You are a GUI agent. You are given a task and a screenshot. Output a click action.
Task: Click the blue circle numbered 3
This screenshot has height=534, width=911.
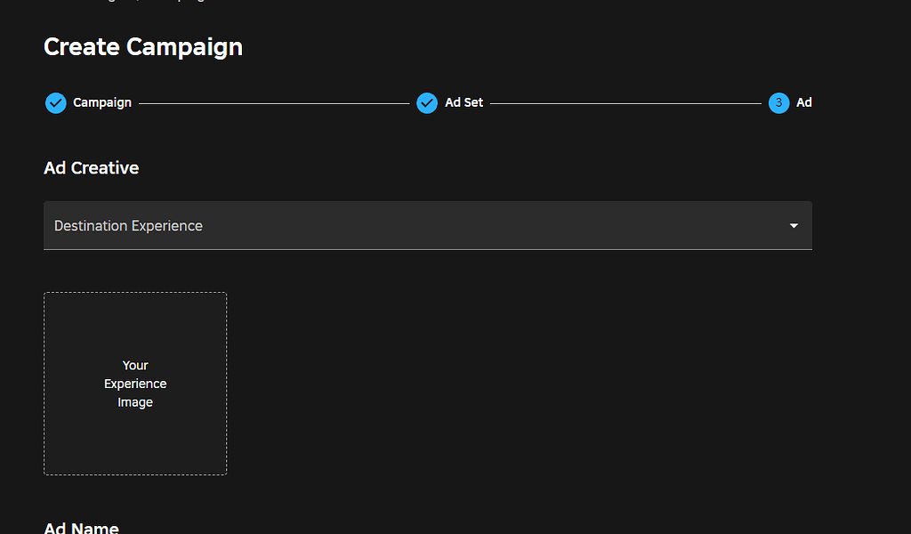tap(778, 102)
